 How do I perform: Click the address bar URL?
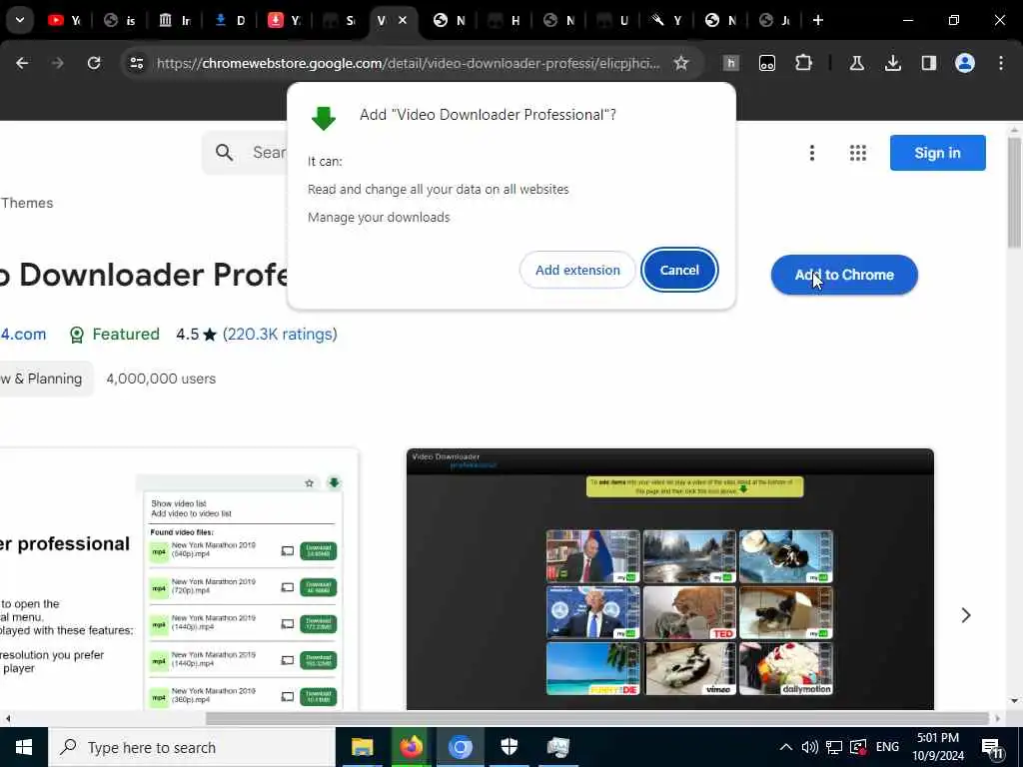tap(408, 63)
